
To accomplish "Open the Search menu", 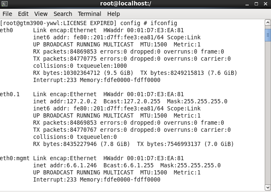I will click(63, 14).
